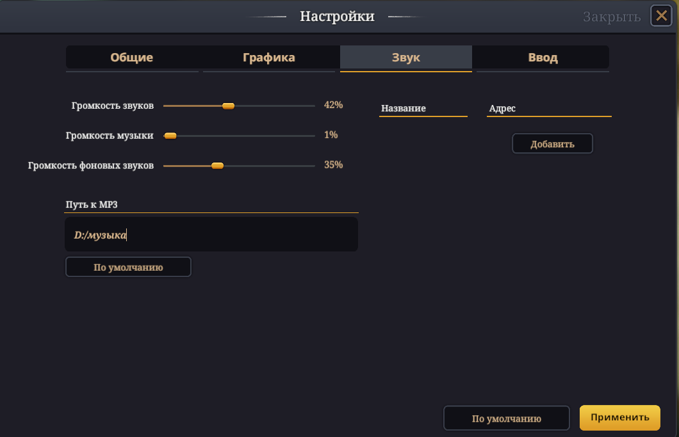Apply settings with the Применить button

point(619,418)
